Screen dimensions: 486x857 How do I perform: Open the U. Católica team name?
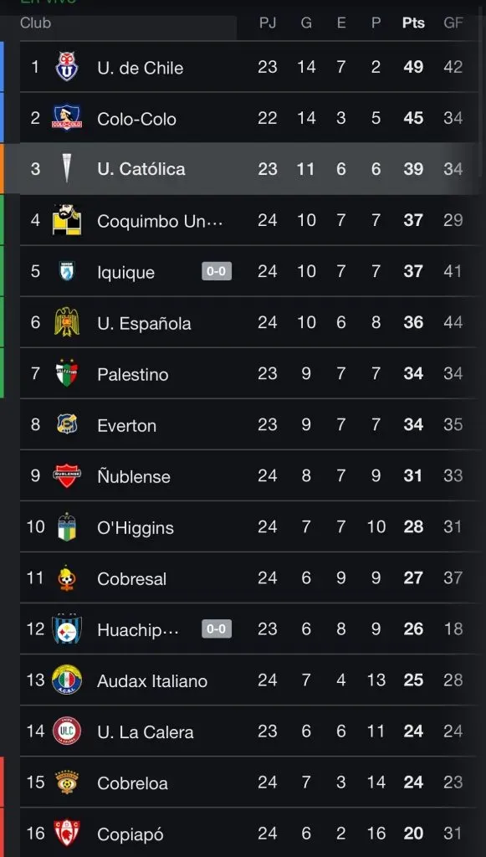[141, 169]
